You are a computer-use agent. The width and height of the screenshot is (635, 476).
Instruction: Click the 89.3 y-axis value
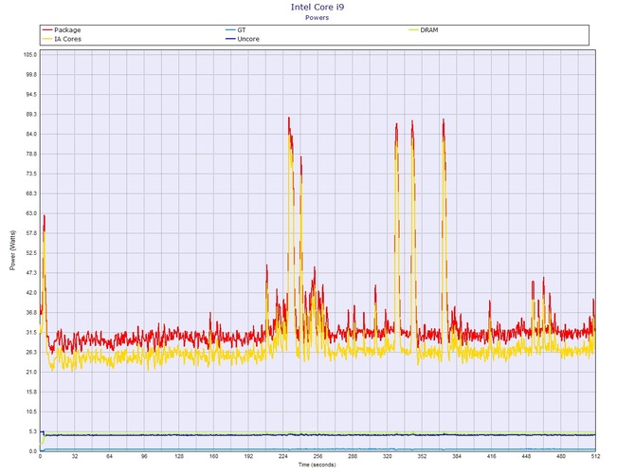tap(31, 114)
